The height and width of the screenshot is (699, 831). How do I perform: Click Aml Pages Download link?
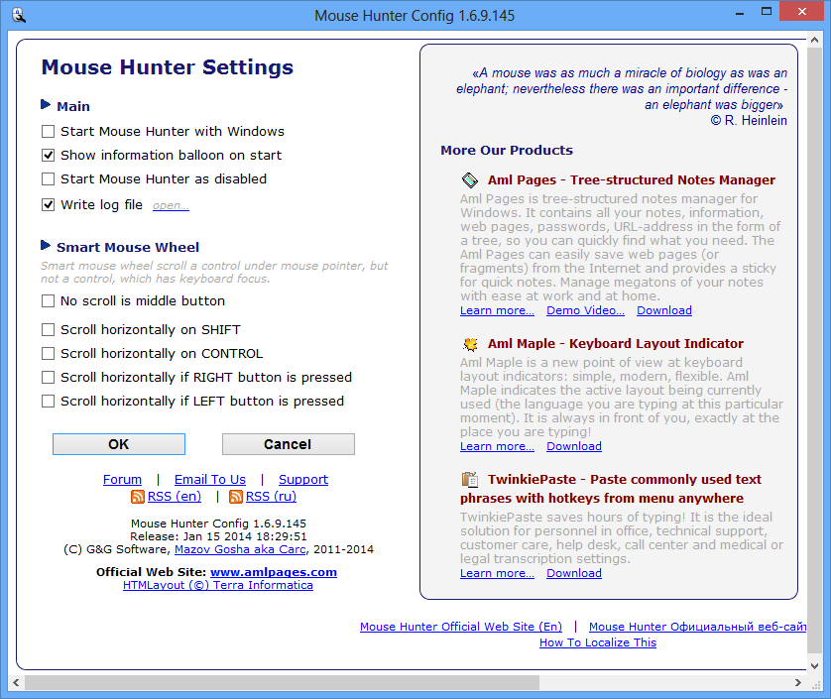tap(664, 310)
